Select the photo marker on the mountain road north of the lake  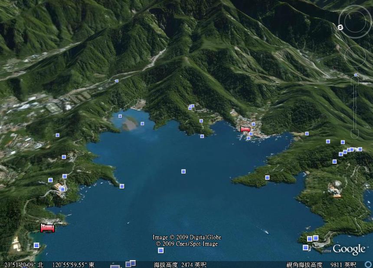[117, 81]
